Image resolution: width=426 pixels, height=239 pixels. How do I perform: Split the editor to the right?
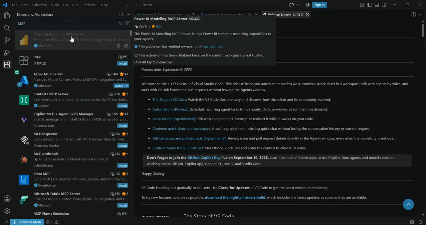point(413,14)
